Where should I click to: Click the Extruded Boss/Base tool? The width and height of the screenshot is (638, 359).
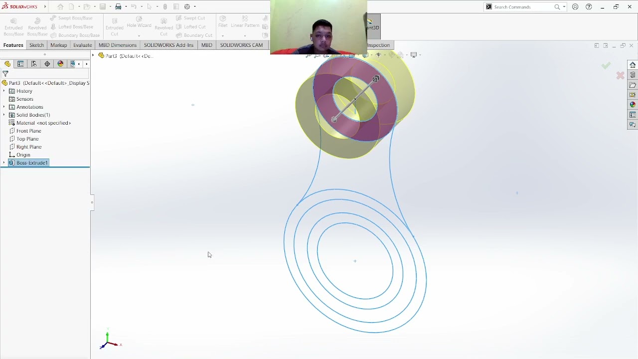(x=13, y=27)
